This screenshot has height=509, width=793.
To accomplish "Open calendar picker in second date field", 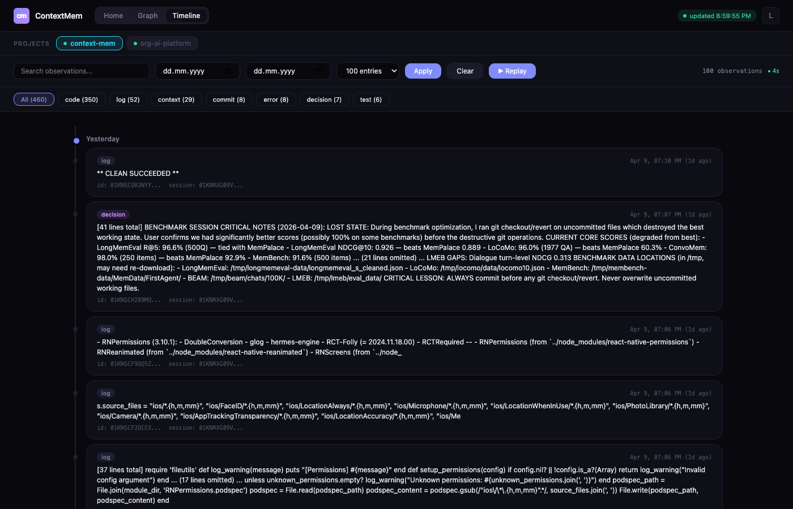I will click(x=319, y=71).
